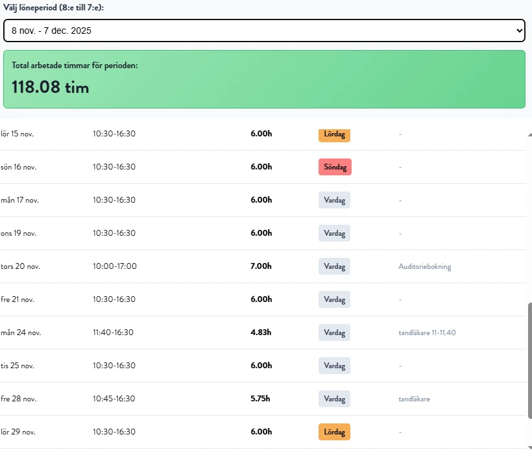Image resolution: width=532 pixels, height=452 pixels.
Task: Click the Söndag badge for 16 nov.
Action: [335, 167]
